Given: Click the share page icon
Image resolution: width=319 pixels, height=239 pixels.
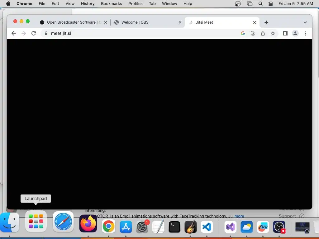Looking at the screenshot, I should click(x=263, y=33).
